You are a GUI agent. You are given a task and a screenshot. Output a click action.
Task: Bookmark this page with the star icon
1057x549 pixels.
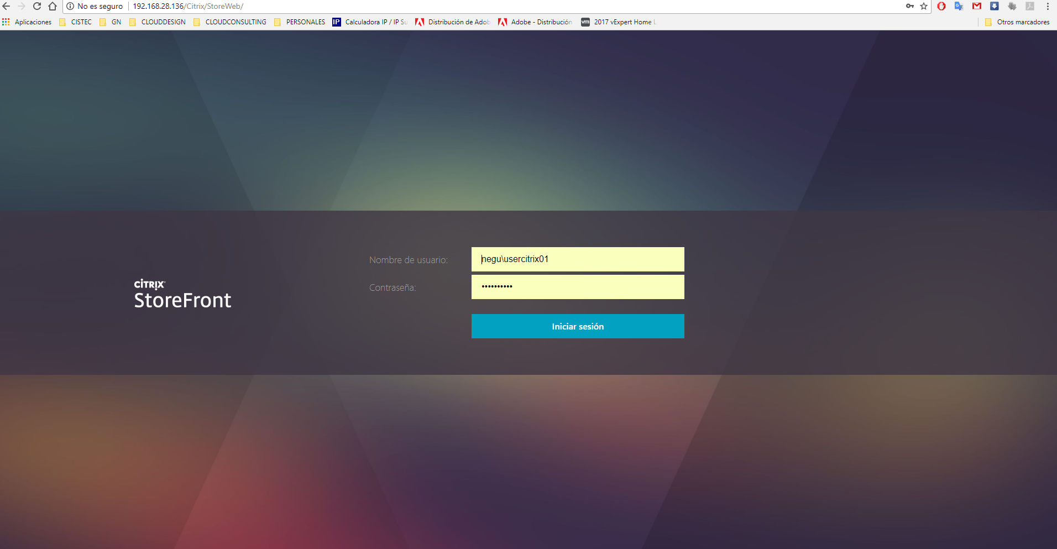pyautogui.click(x=923, y=6)
